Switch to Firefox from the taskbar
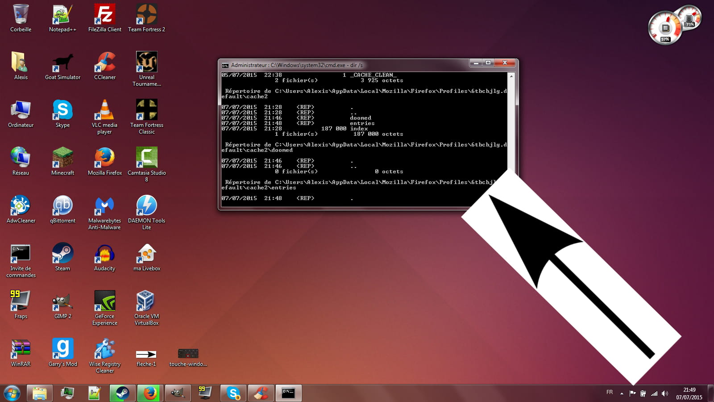 coord(150,393)
